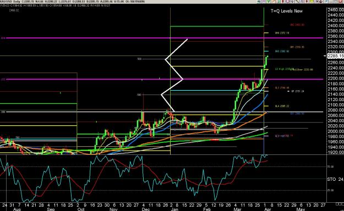
Task: Click the Dec month label on time axis
Action: click(146, 209)
